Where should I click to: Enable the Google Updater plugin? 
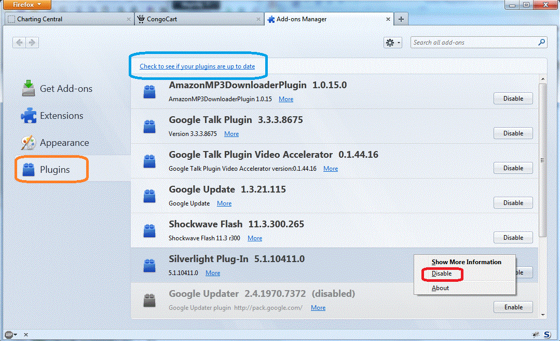[513, 307]
